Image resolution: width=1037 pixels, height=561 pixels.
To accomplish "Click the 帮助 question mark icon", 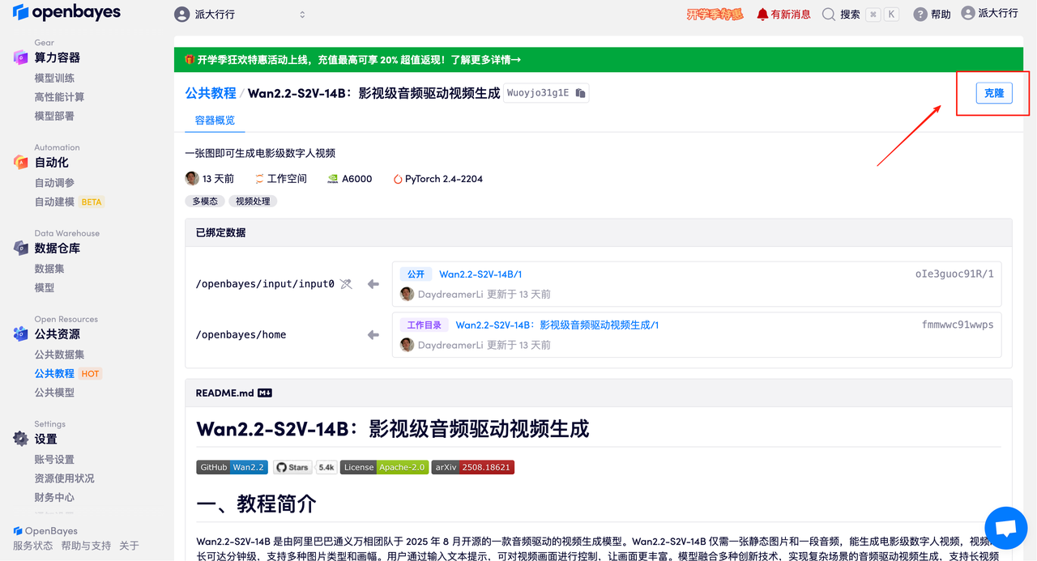I will (x=920, y=15).
